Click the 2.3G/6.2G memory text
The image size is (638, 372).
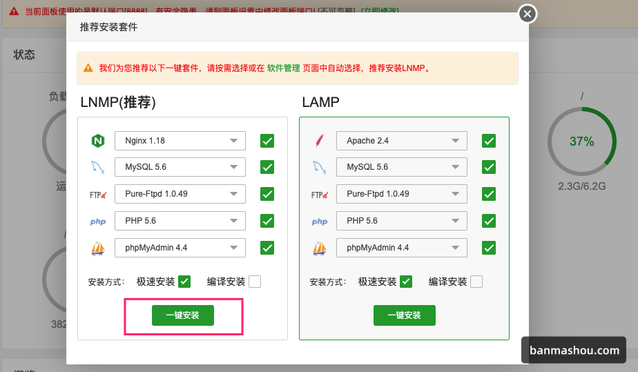pyautogui.click(x=582, y=186)
